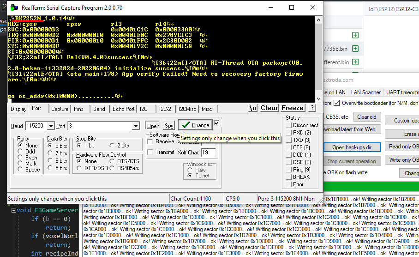Enable software flow Receive checkbox
Viewport: 419px width, 257px height.
click(150, 141)
